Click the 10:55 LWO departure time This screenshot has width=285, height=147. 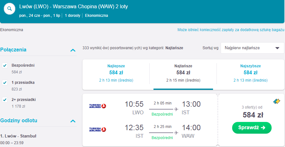tap(134, 104)
